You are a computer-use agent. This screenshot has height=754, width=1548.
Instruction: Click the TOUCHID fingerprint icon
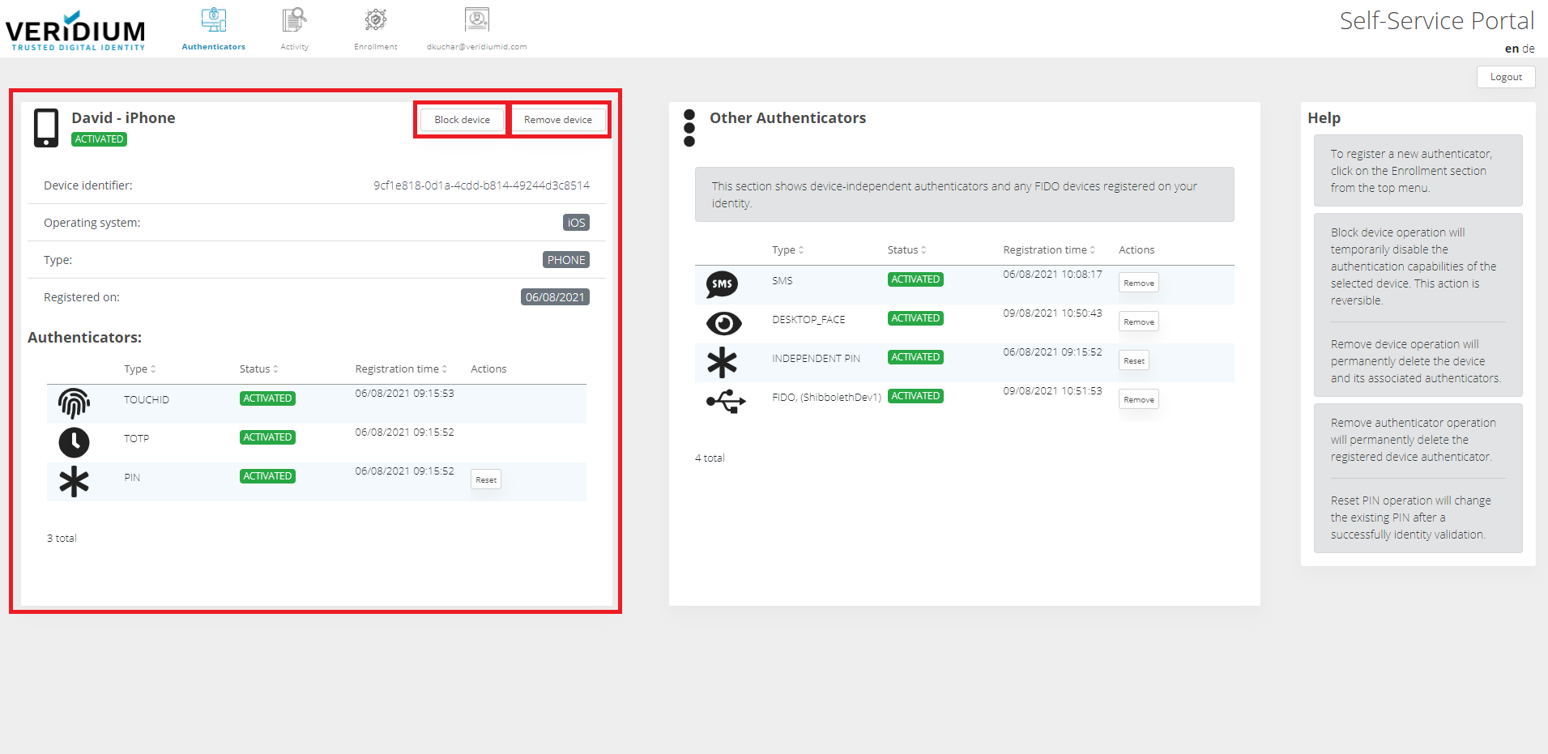coord(74,403)
